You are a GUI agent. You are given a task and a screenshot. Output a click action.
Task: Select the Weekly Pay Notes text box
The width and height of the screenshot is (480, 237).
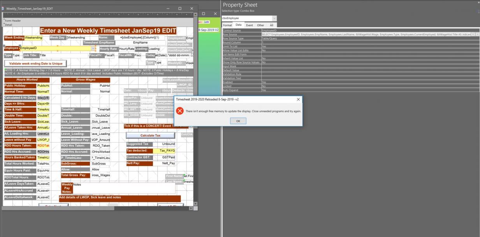124,188
